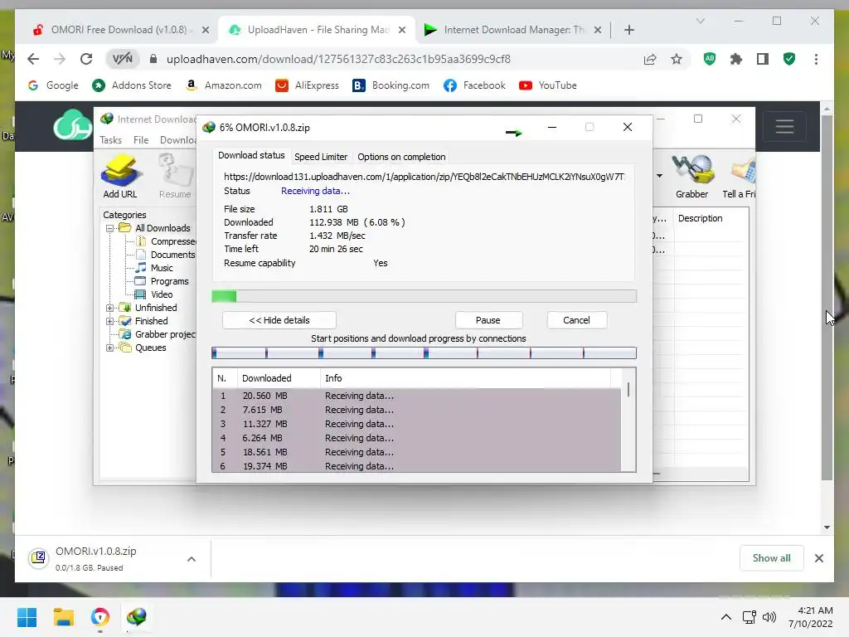
Task: Click the green shield extension icon
Action: (789, 59)
